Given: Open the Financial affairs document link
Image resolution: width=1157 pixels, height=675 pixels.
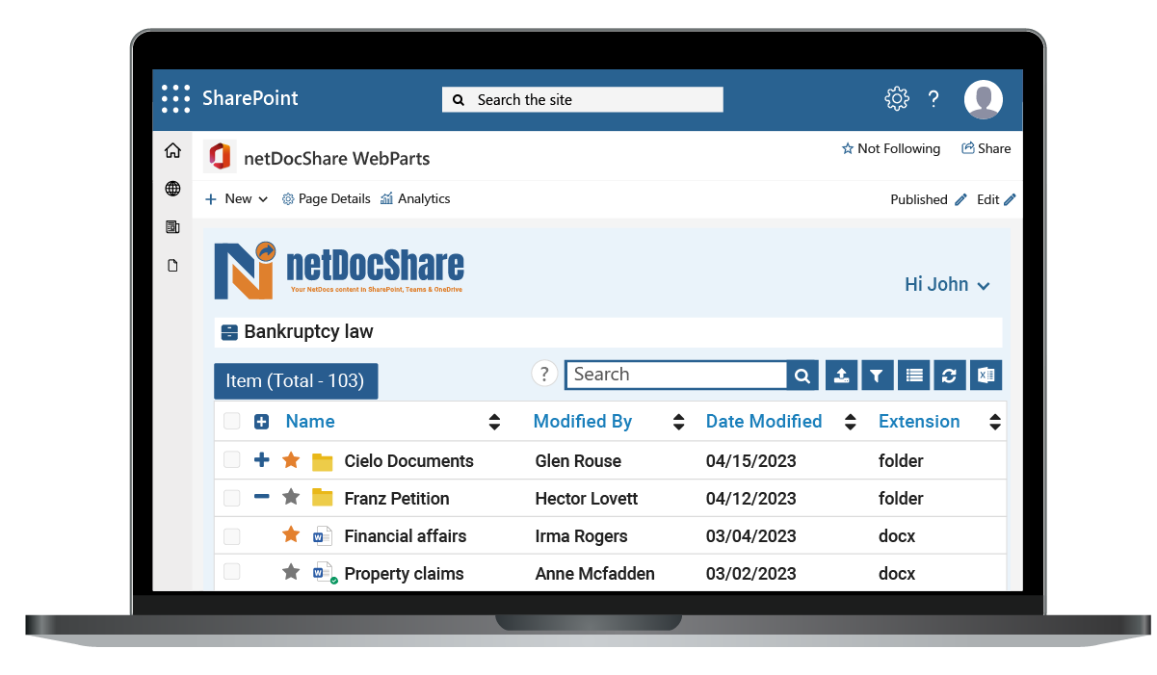Looking at the screenshot, I should click(406, 536).
